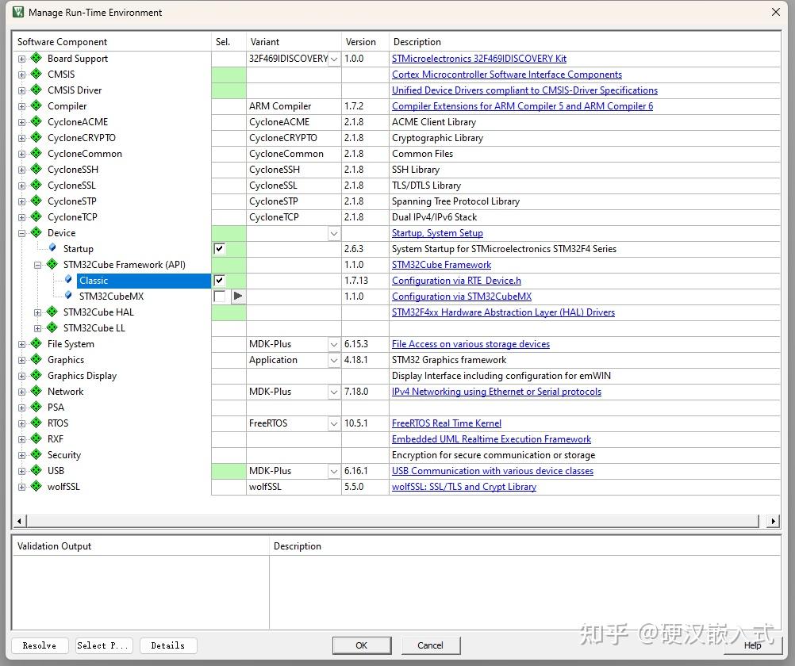Click the CycloneACME green diamond icon
The width and height of the screenshot is (795, 666).
36,121
